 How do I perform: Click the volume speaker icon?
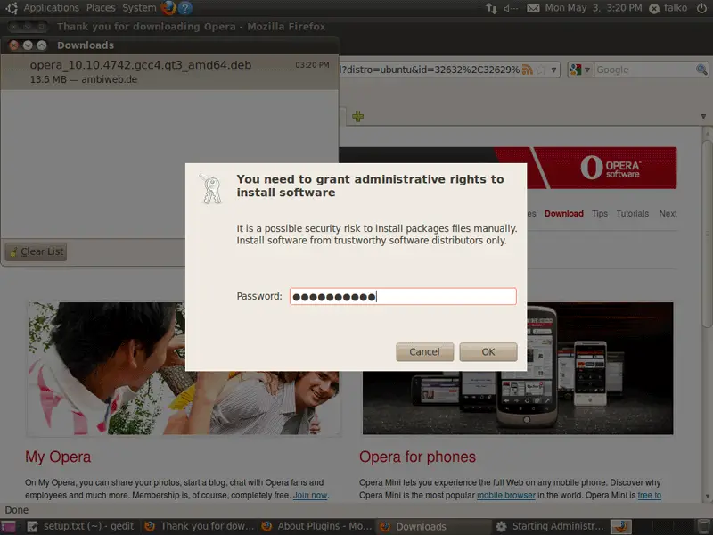pos(510,8)
